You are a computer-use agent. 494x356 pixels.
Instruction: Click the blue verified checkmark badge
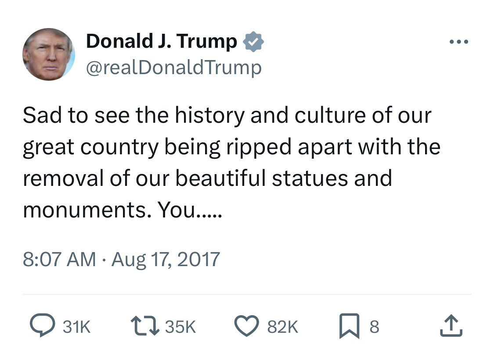(x=253, y=42)
